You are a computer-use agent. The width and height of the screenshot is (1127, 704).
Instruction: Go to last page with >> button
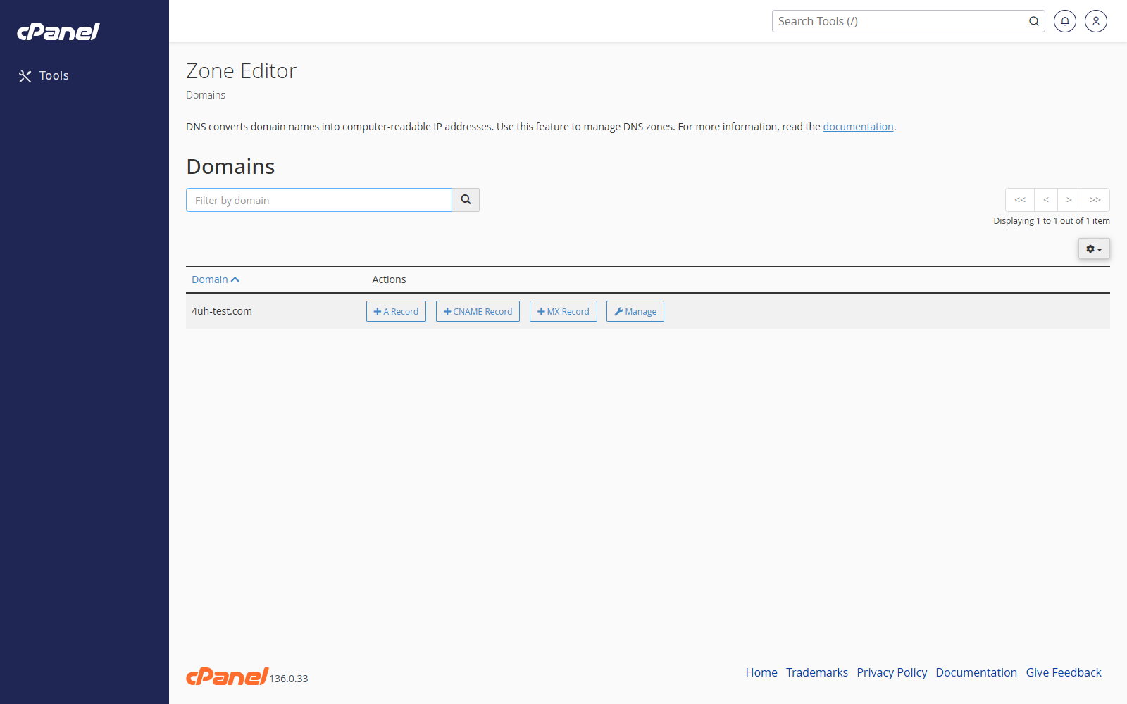pos(1095,200)
